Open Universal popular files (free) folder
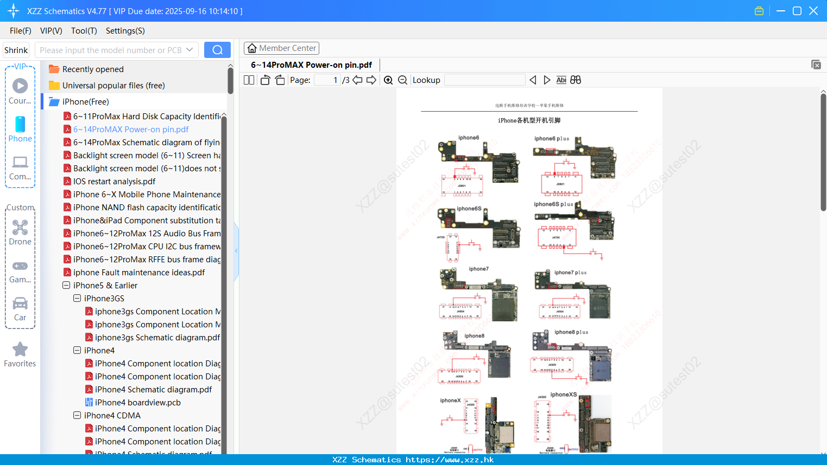 coord(113,86)
